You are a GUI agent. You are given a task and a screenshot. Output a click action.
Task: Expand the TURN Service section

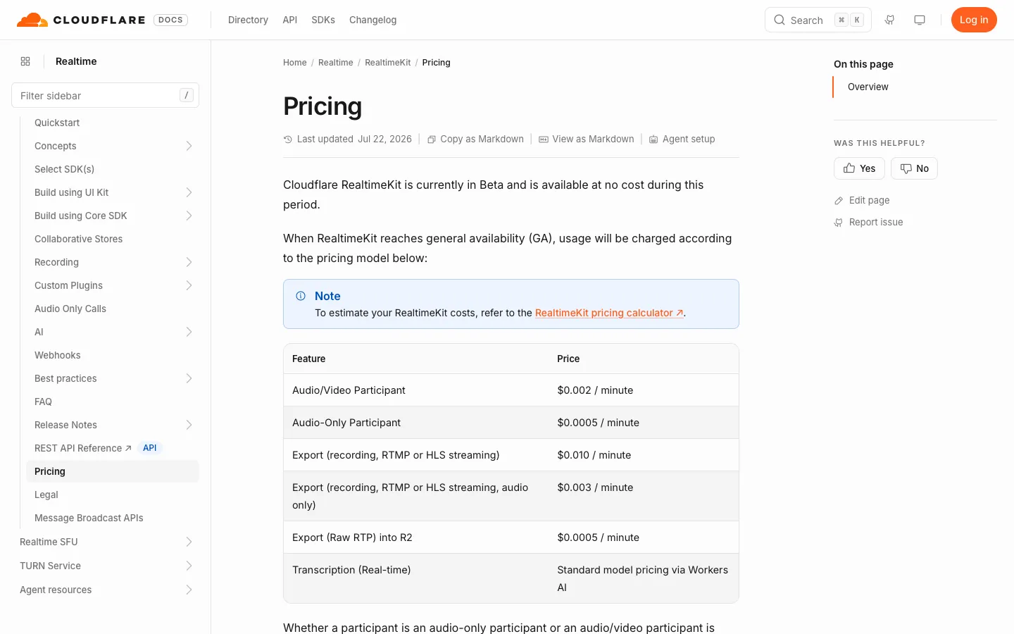189,566
